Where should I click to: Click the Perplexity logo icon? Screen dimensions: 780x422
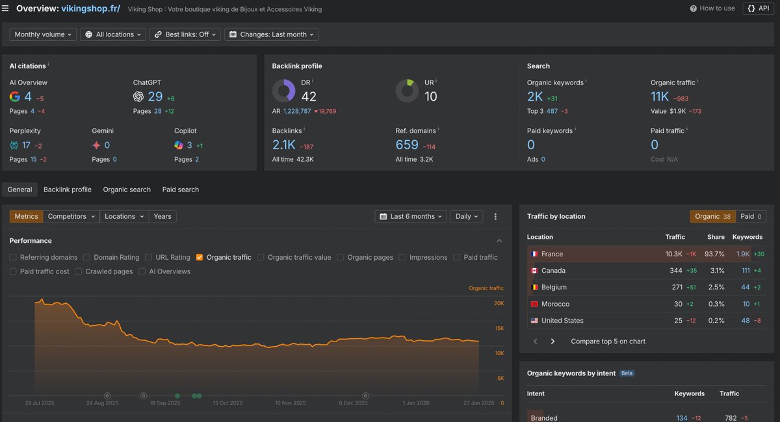(14, 145)
